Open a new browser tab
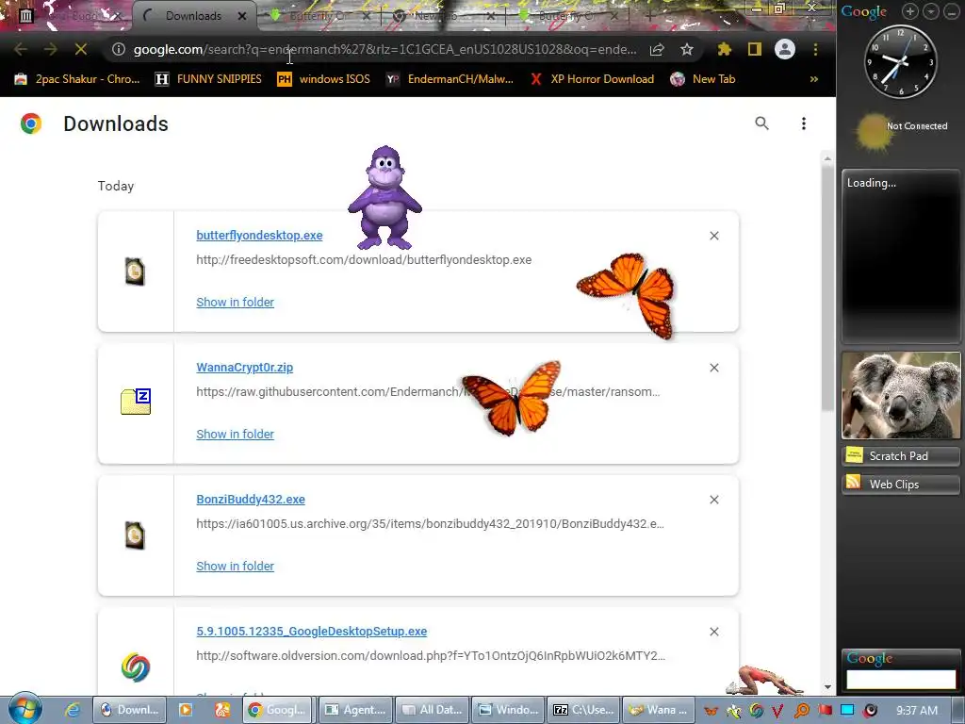Image resolution: width=965 pixels, height=724 pixels. 650,16
